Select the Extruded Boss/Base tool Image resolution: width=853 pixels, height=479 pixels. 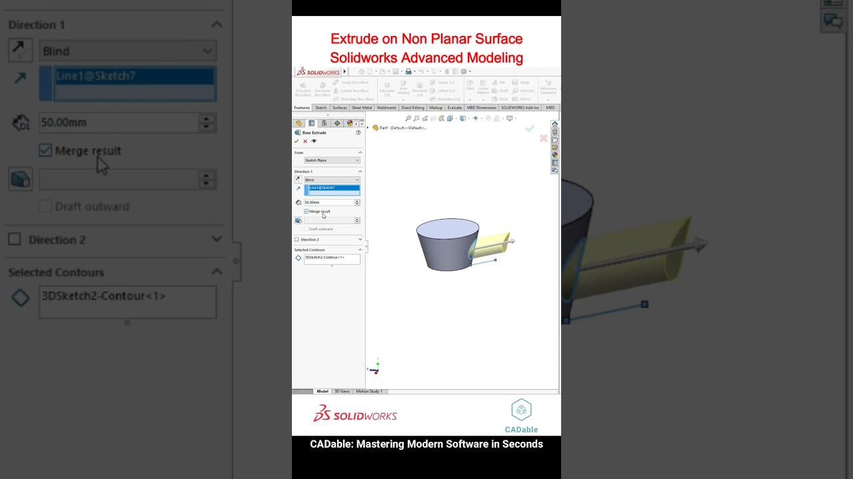click(x=303, y=89)
